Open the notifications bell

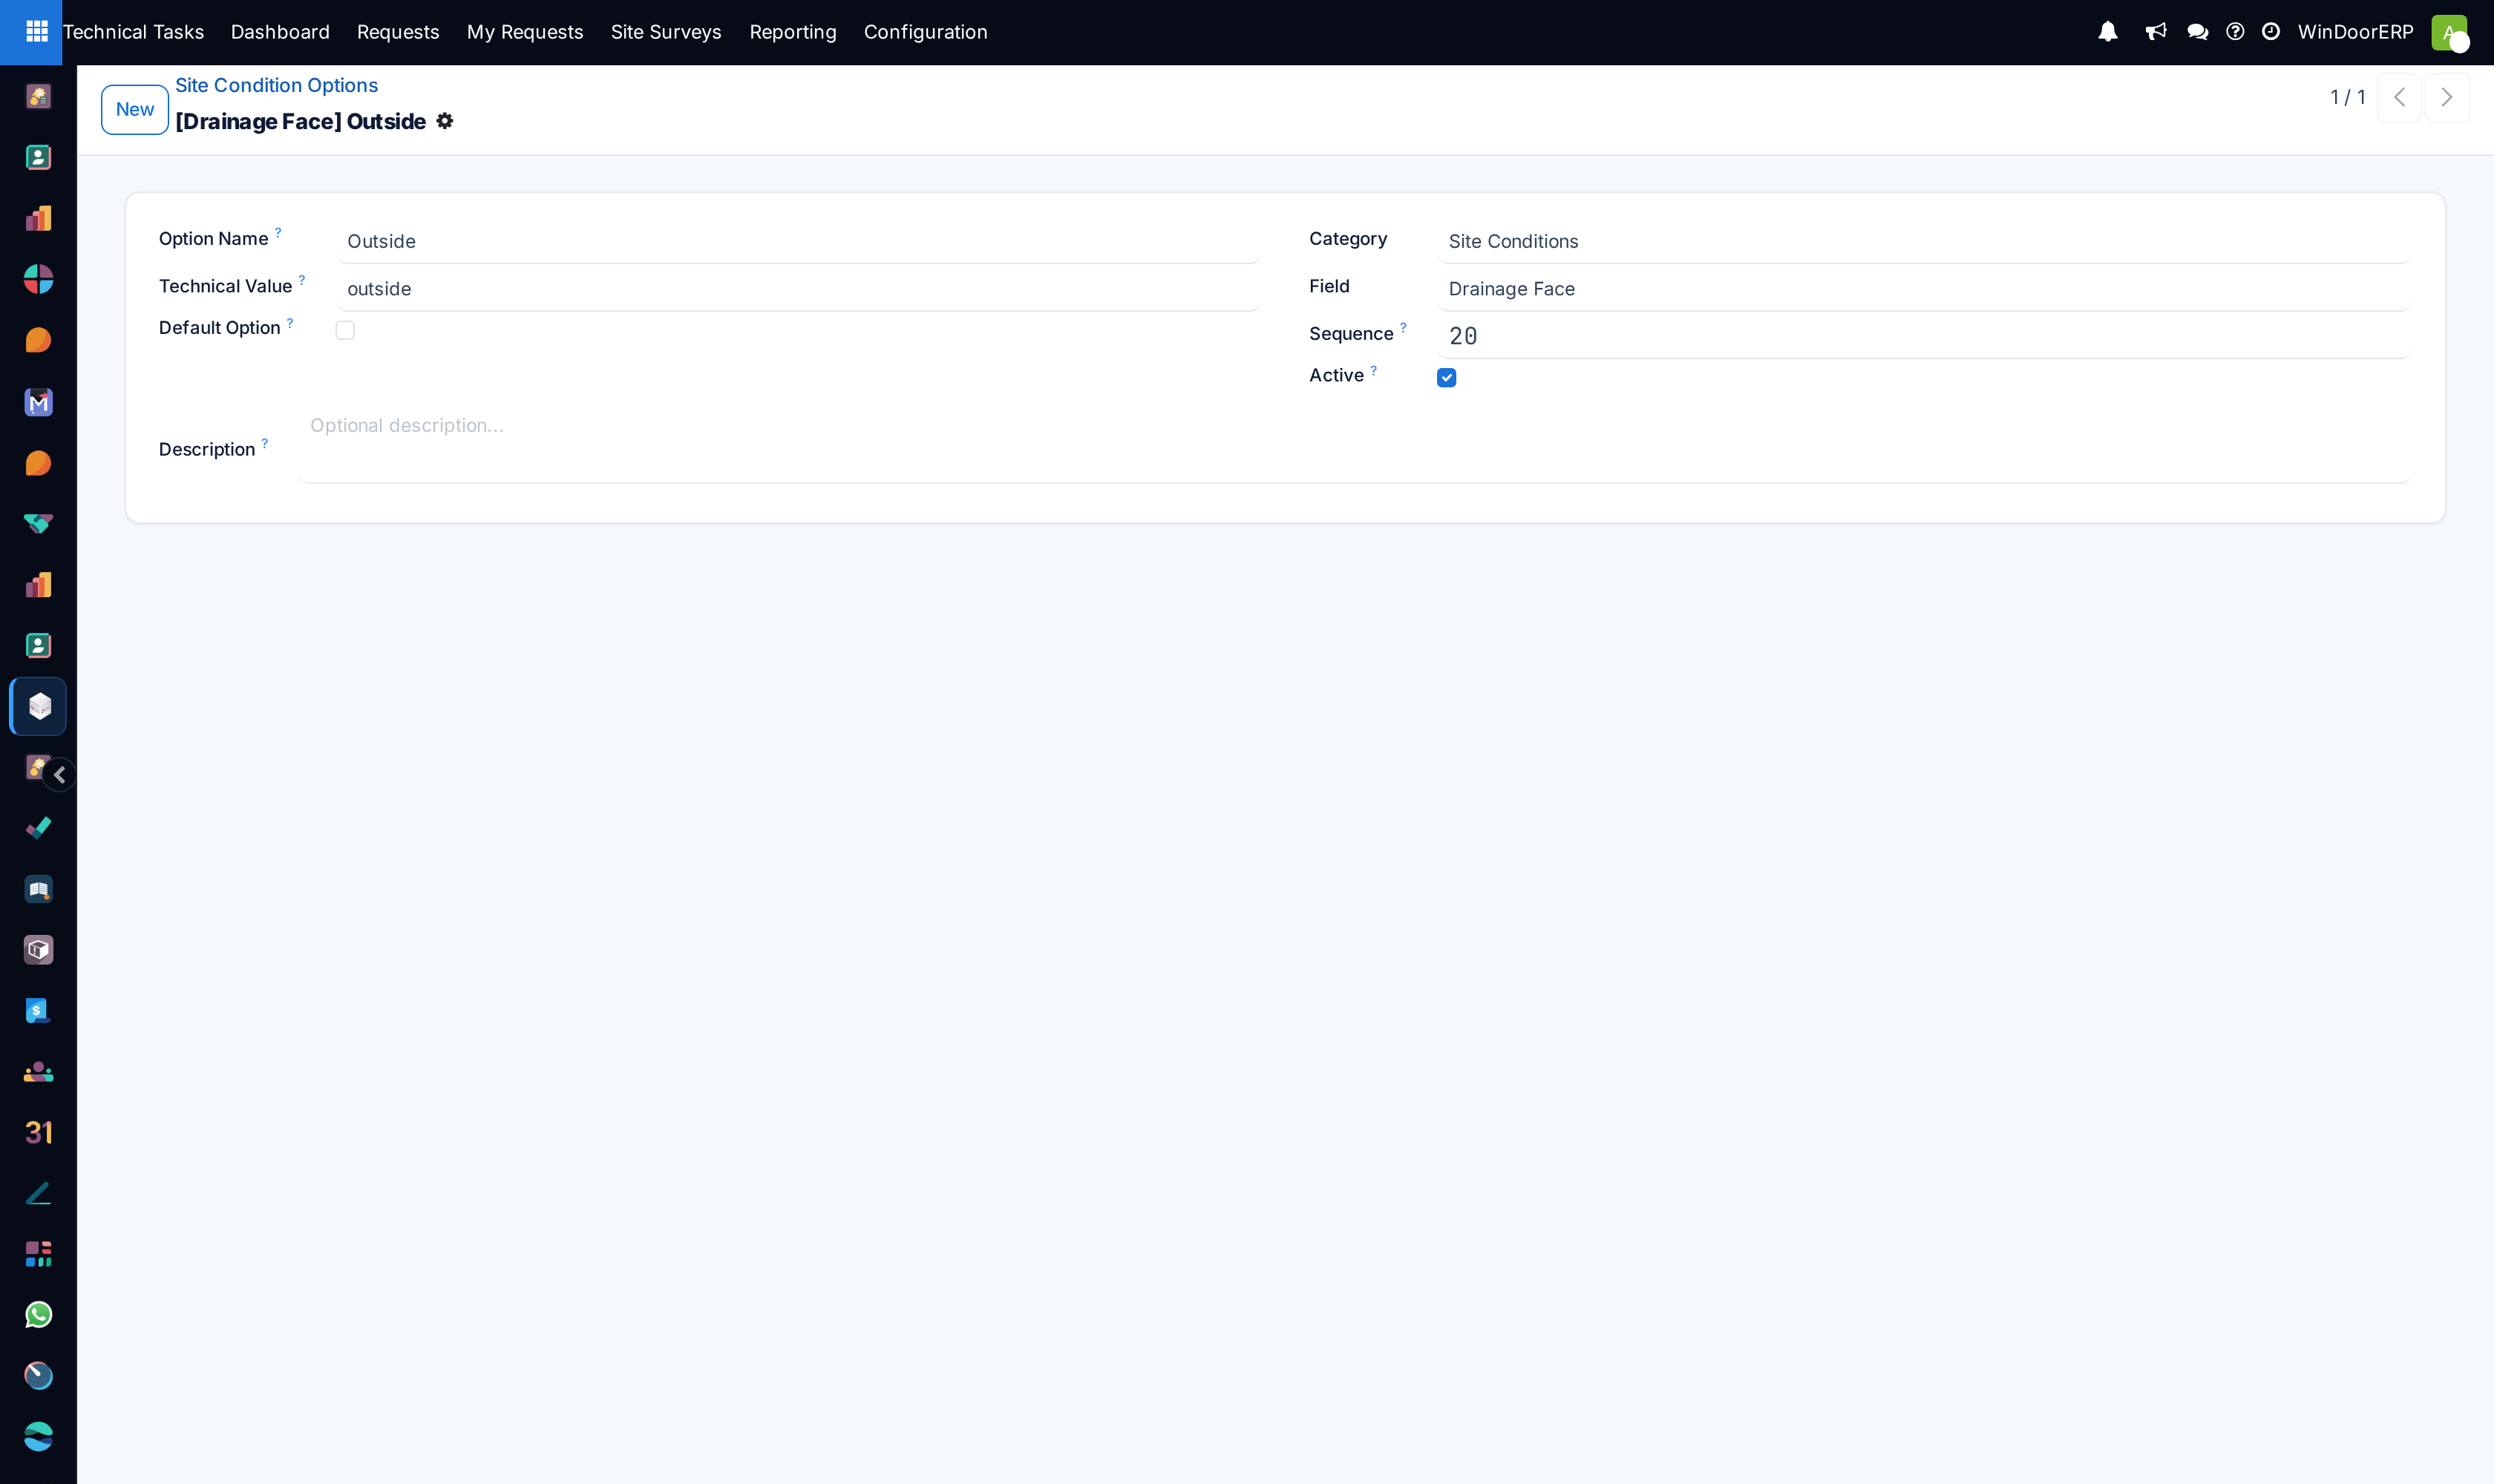pos(2108,32)
